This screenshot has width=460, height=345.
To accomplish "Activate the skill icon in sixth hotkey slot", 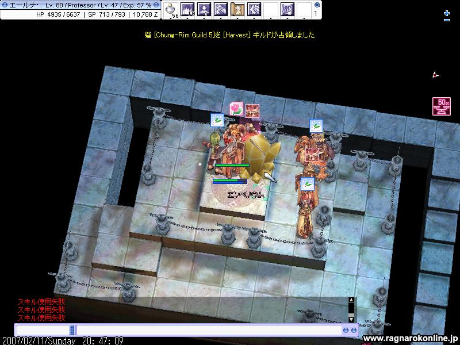I will [254, 9].
